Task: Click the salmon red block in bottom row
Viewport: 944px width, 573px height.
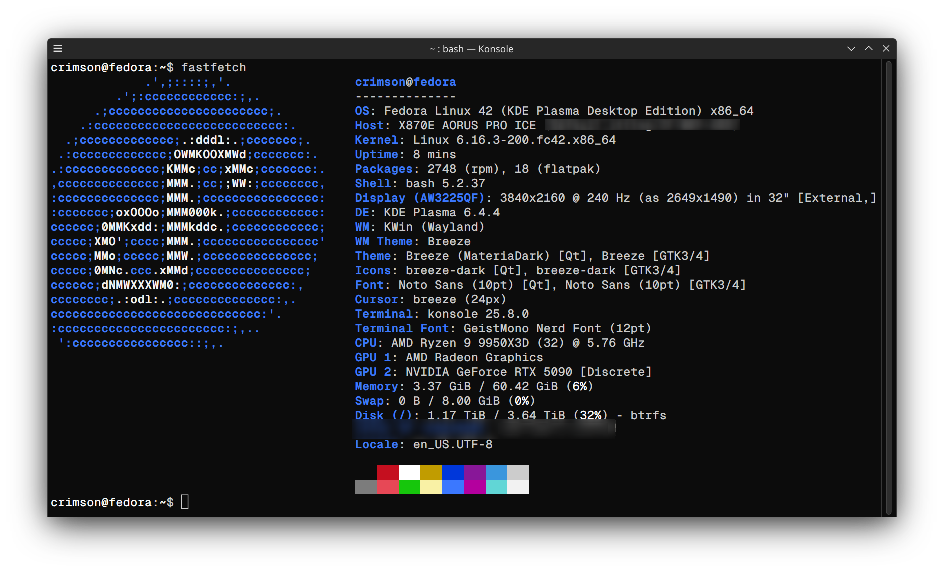Action: [388, 487]
